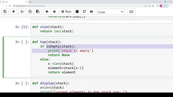This screenshot has height=97, width=173.
Task: Open the browser three-dot menu
Action: 171,6
